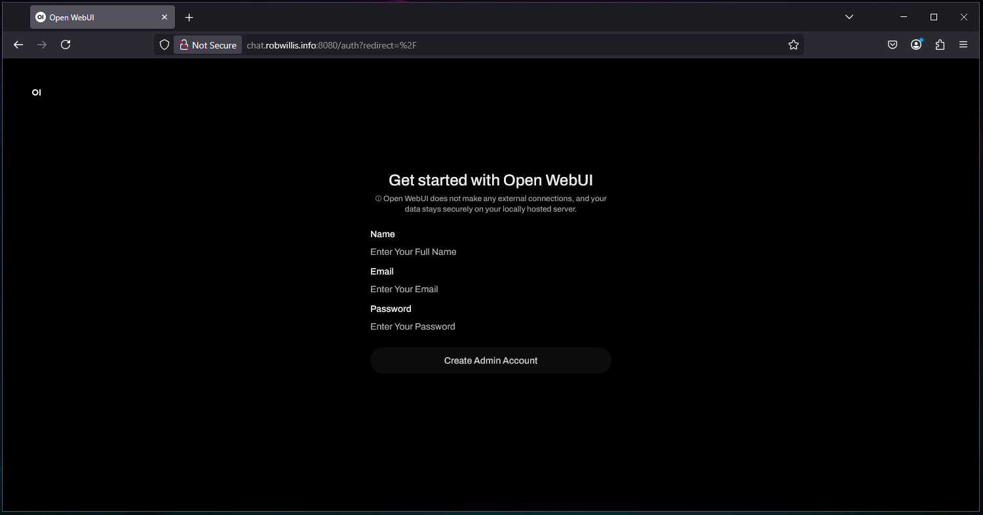Click the Not Secure connection warning

[208, 45]
